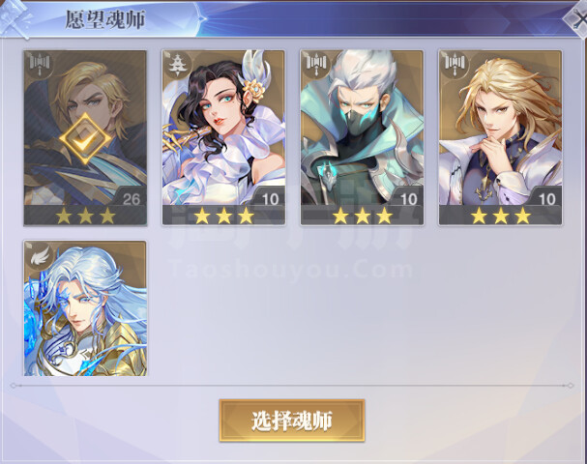
Task: Click class icon on masked hero card
Action: [316, 64]
